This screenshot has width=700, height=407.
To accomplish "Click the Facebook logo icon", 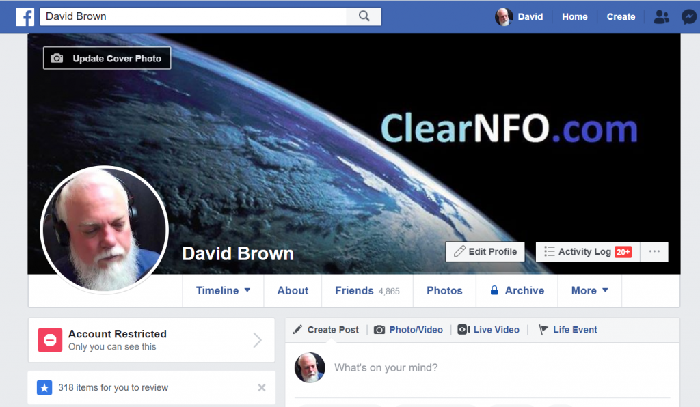I will (x=25, y=17).
